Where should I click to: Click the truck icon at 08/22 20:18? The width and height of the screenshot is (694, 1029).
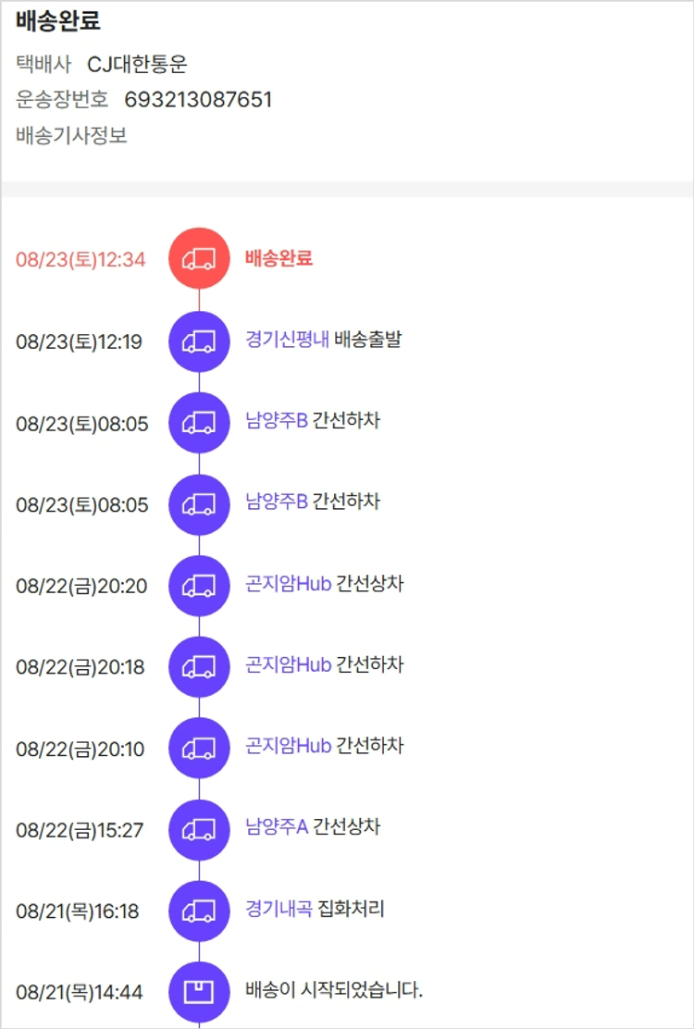click(199, 666)
